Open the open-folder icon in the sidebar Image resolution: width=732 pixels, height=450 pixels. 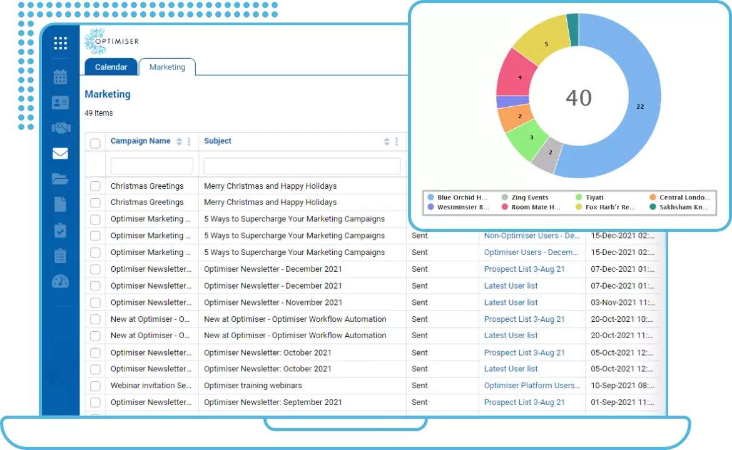point(60,179)
